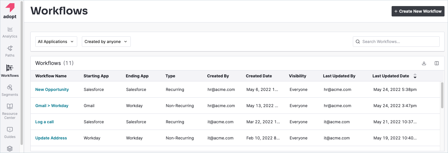Viewport: 448px width, 153px height.
Task: Click May 19, 2022 updated date
Action: pos(395,138)
